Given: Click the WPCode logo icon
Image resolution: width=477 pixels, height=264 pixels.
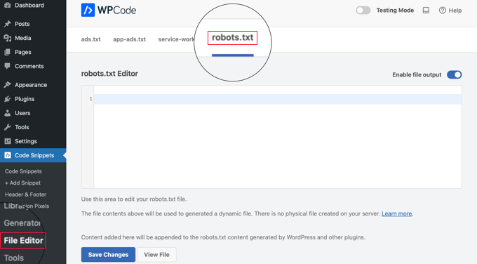Looking at the screenshot, I should pyautogui.click(x=88, y=10).
